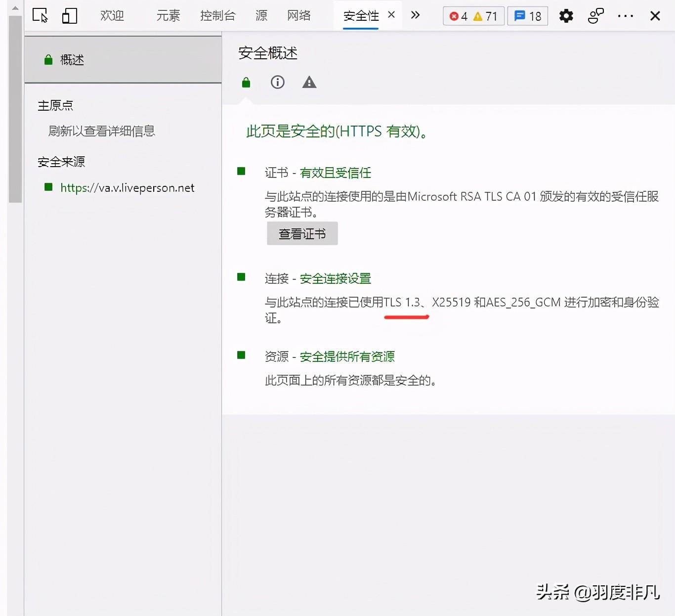This screenshot has height=616, width=675.
Task: Click the scrollbar up arrow
Action: click(15, 8)
